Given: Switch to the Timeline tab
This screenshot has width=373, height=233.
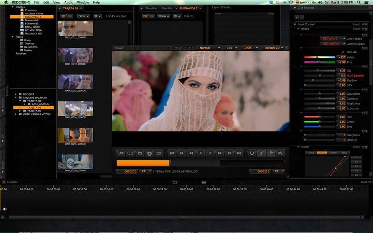Looking at the screenshot, I should 151,8.
